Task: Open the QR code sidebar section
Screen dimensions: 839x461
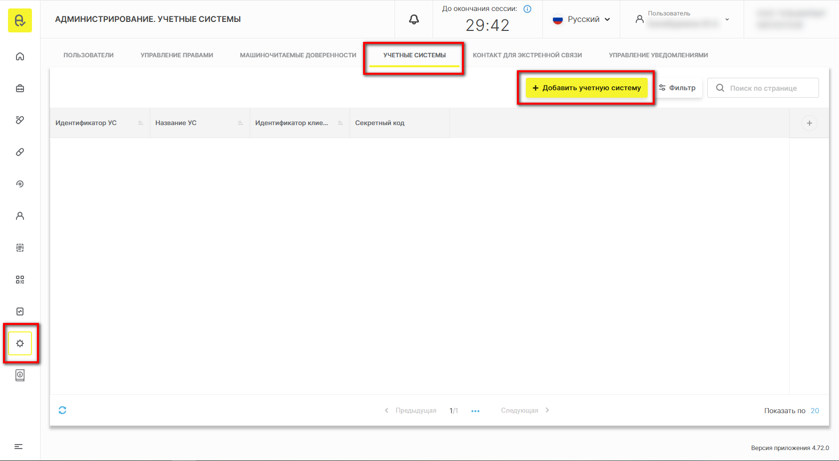Action: tap(20, 280)
